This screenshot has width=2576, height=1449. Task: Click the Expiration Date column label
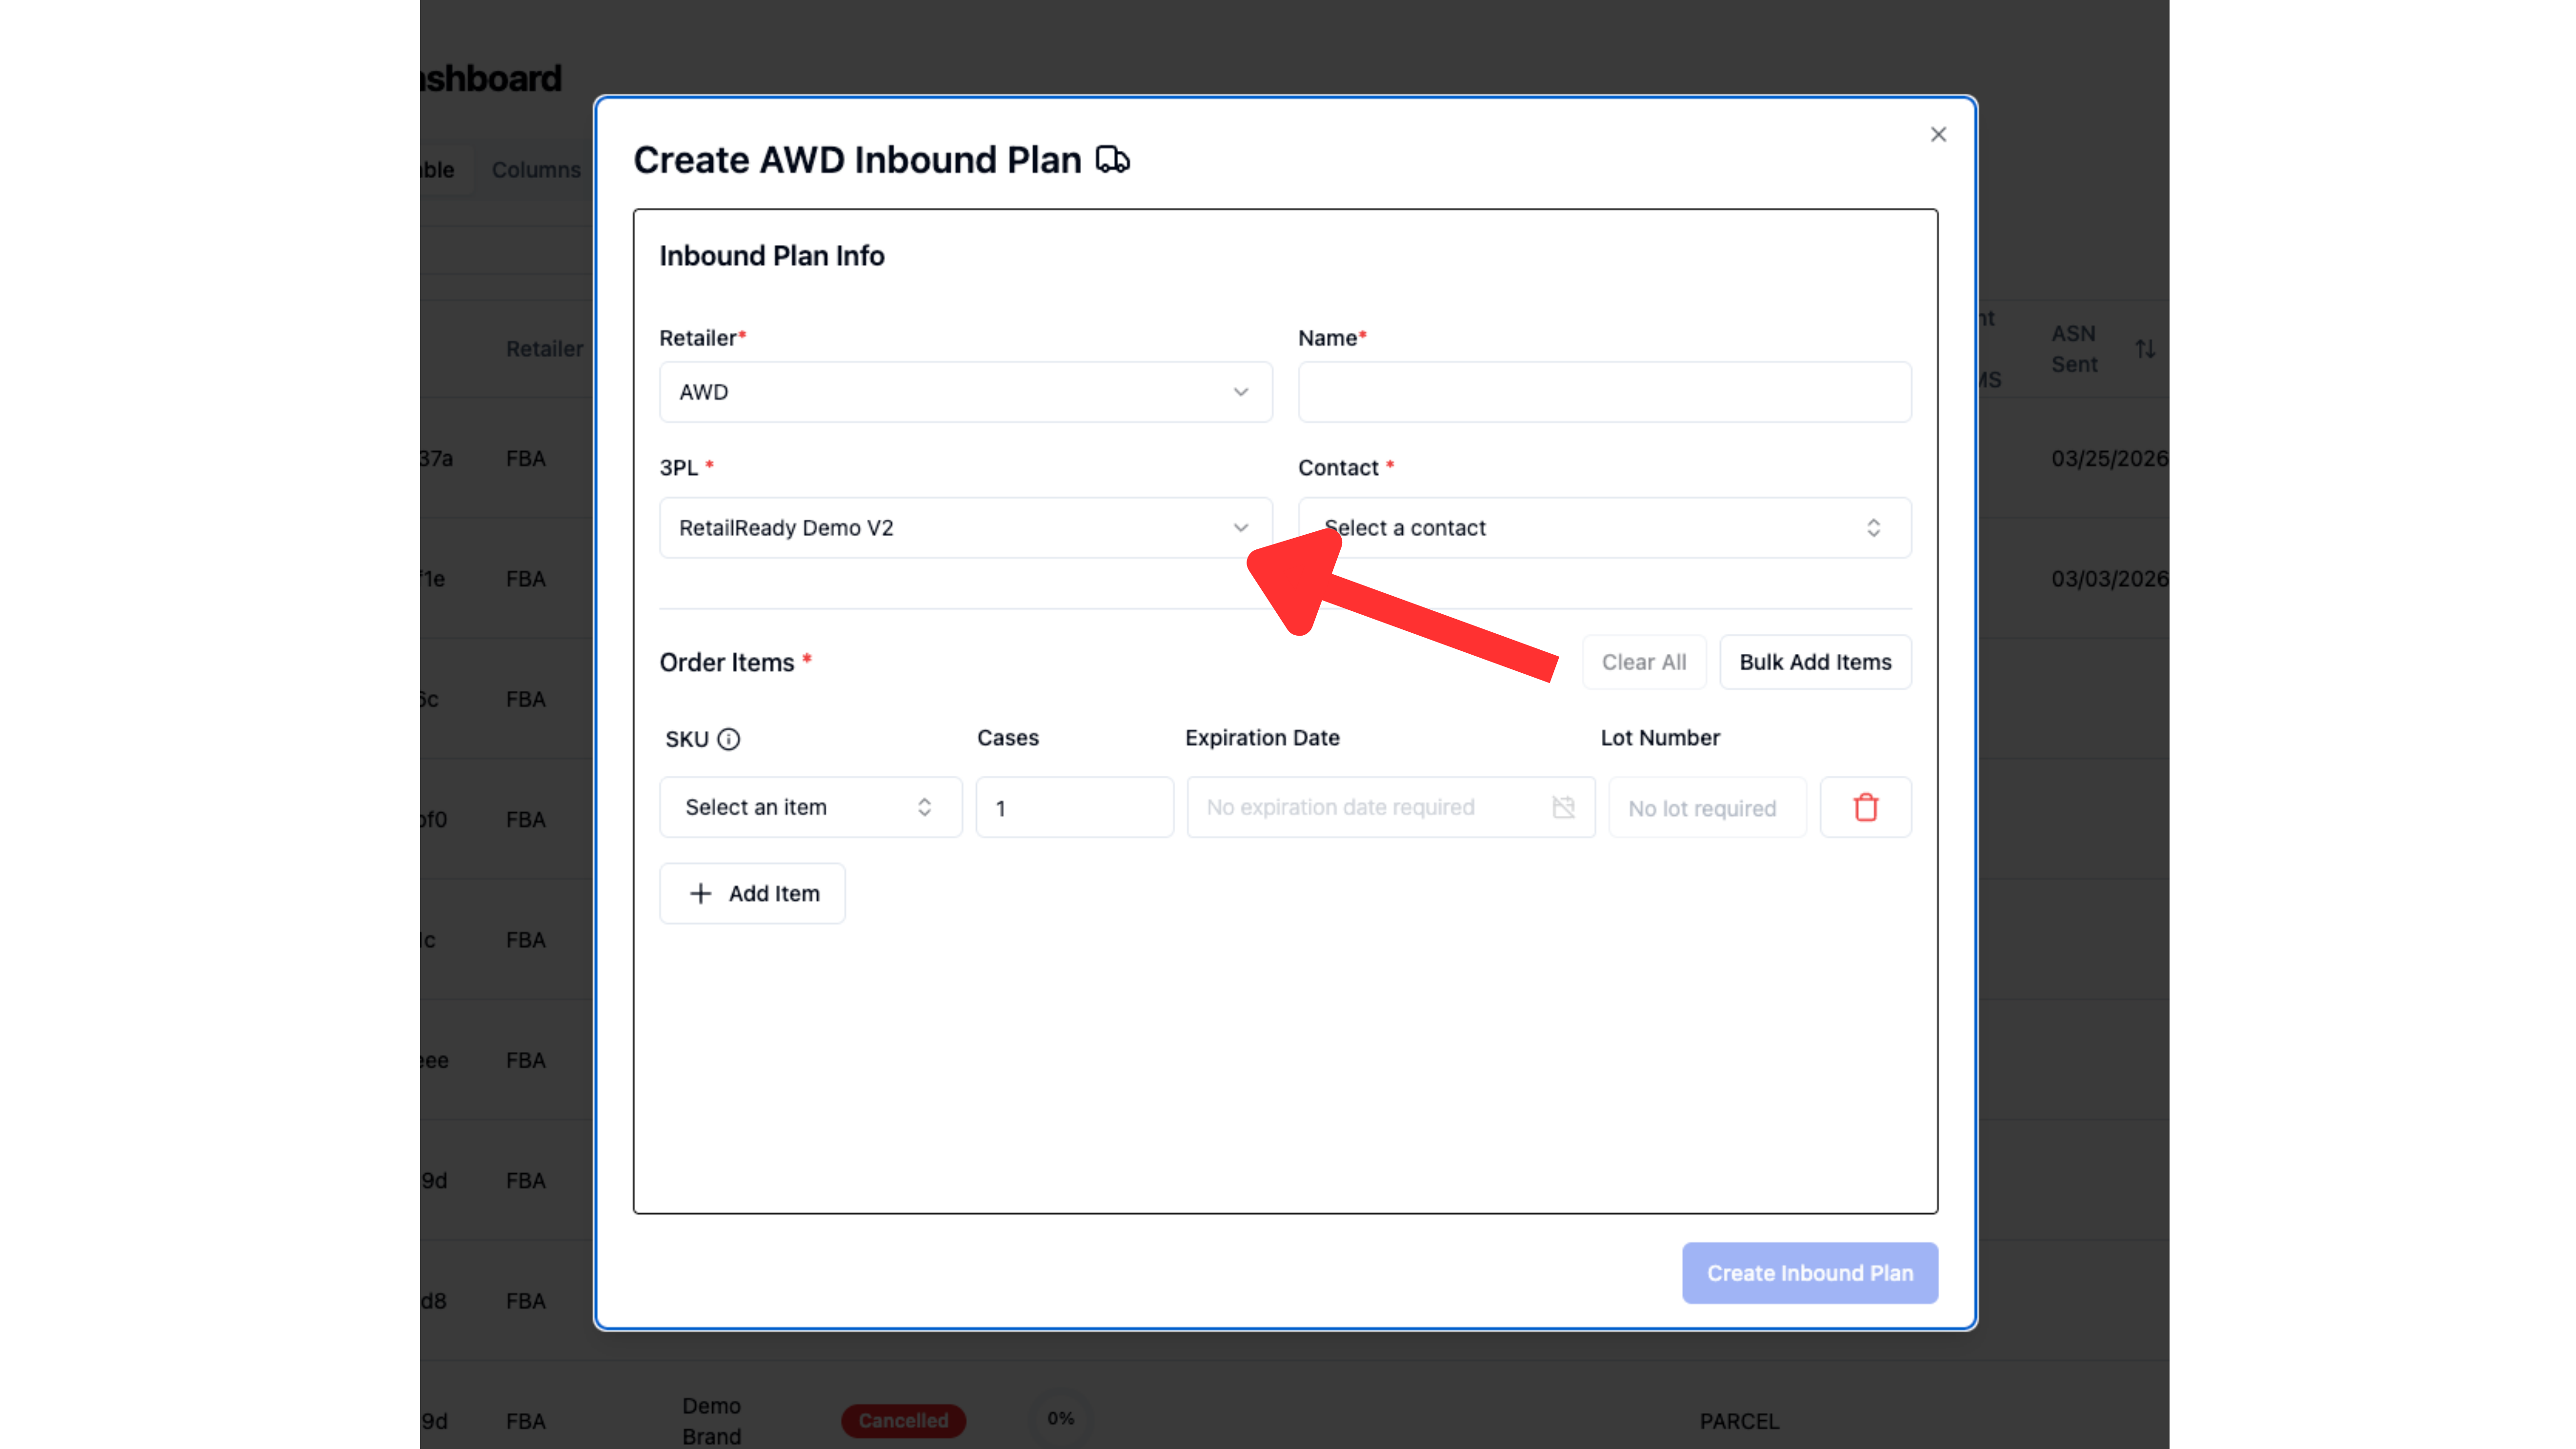tap(1262, 738)
